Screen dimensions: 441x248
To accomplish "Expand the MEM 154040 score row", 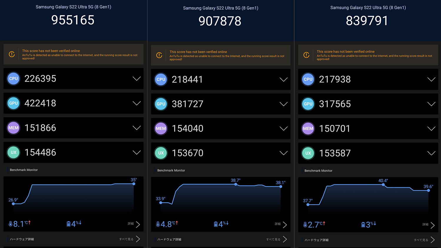I will click(283, 129).
